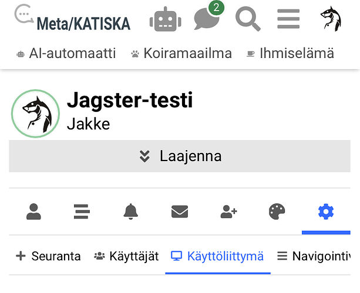This screenshot has width=360, height=293.
Task: Open invites user-plus icon
Action: click(228, 212)
